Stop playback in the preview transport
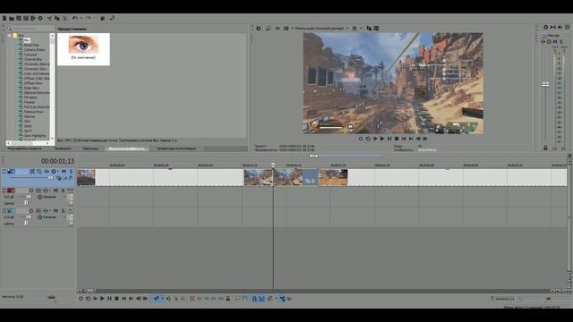The width and height of the screenshot is (573, 322). coord(397,139)
